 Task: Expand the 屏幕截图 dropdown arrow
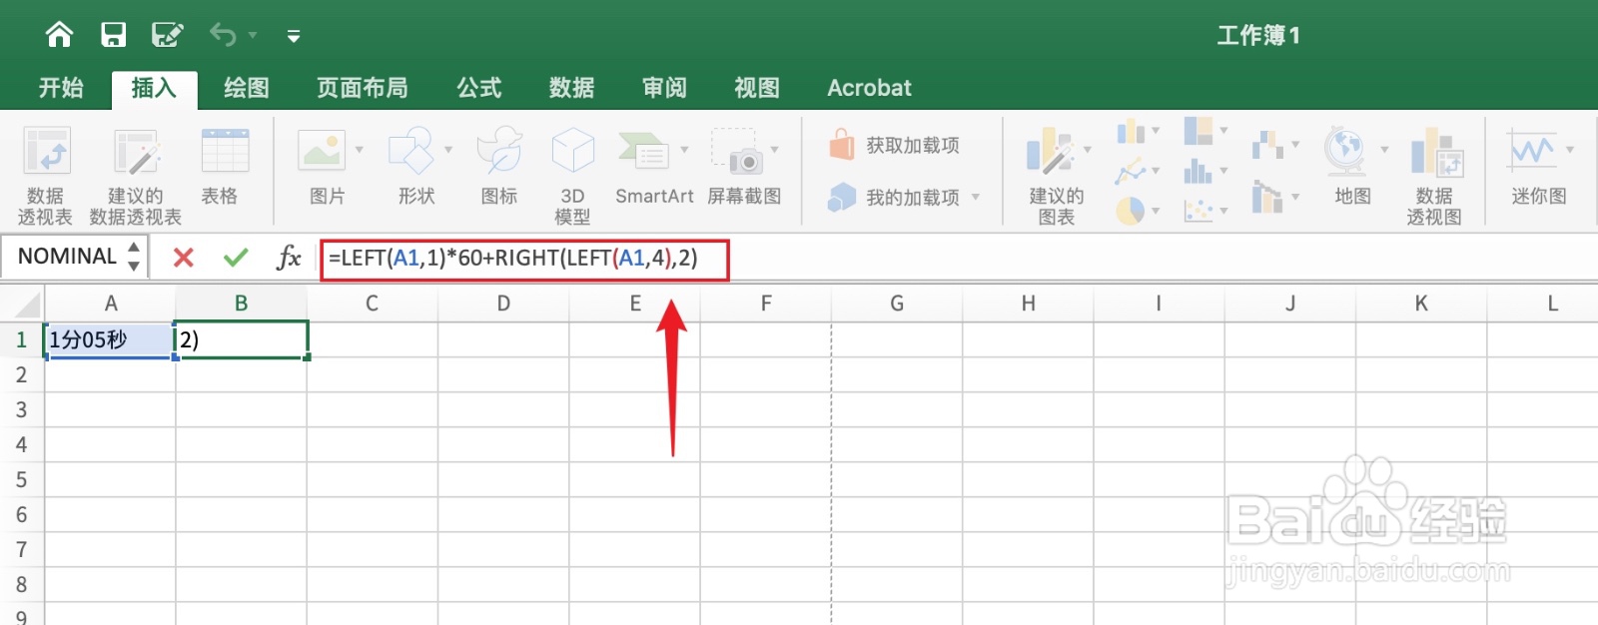[x=775, y=150]
